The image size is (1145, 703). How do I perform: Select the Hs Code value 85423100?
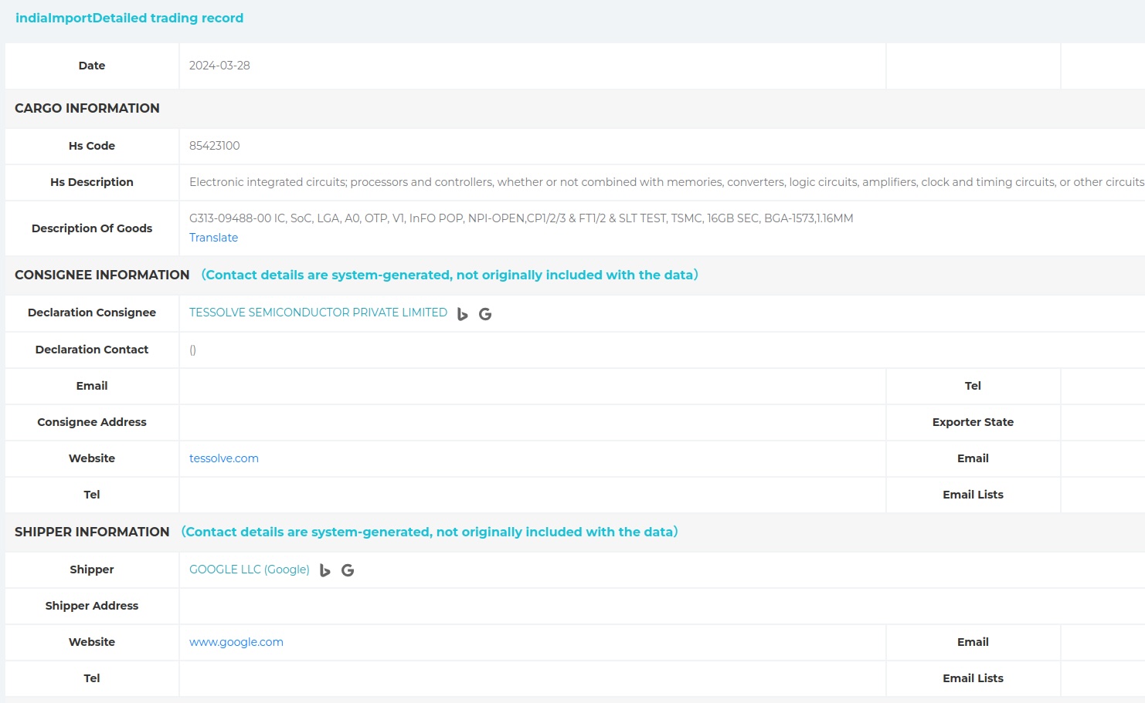pos(215,146)
